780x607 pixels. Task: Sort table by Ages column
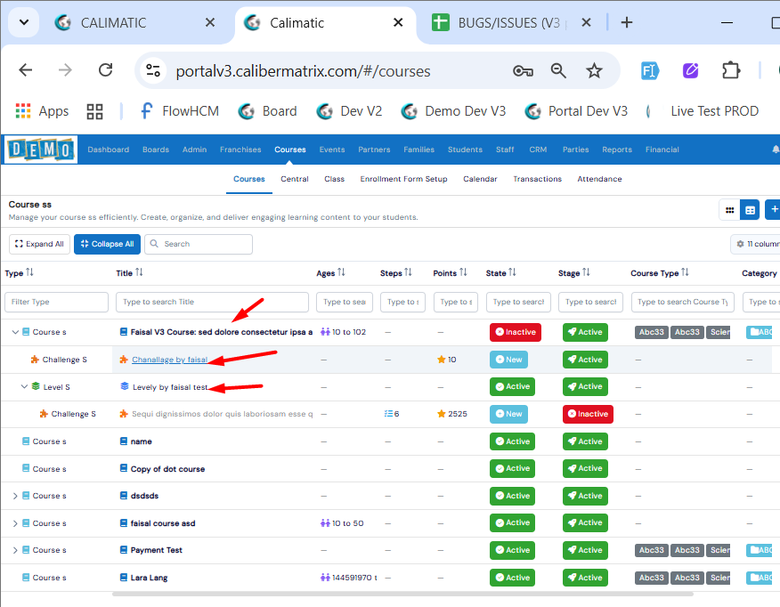click(x=341, y=272)
